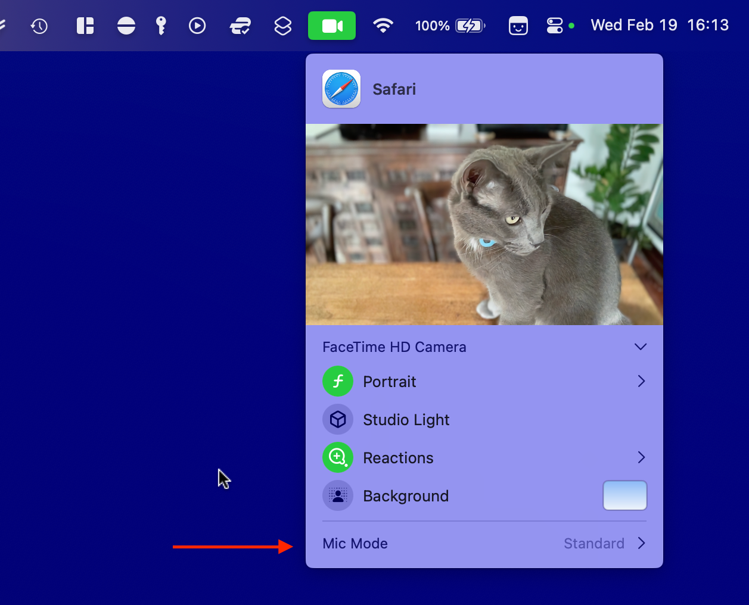Screen dimensions: 749x605
Task: Click the Studio Light cube icon
Action: pyautogui.click(x=337, y=419)
